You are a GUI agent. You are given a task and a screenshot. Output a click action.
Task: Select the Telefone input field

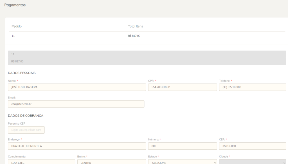pos(253,87)
